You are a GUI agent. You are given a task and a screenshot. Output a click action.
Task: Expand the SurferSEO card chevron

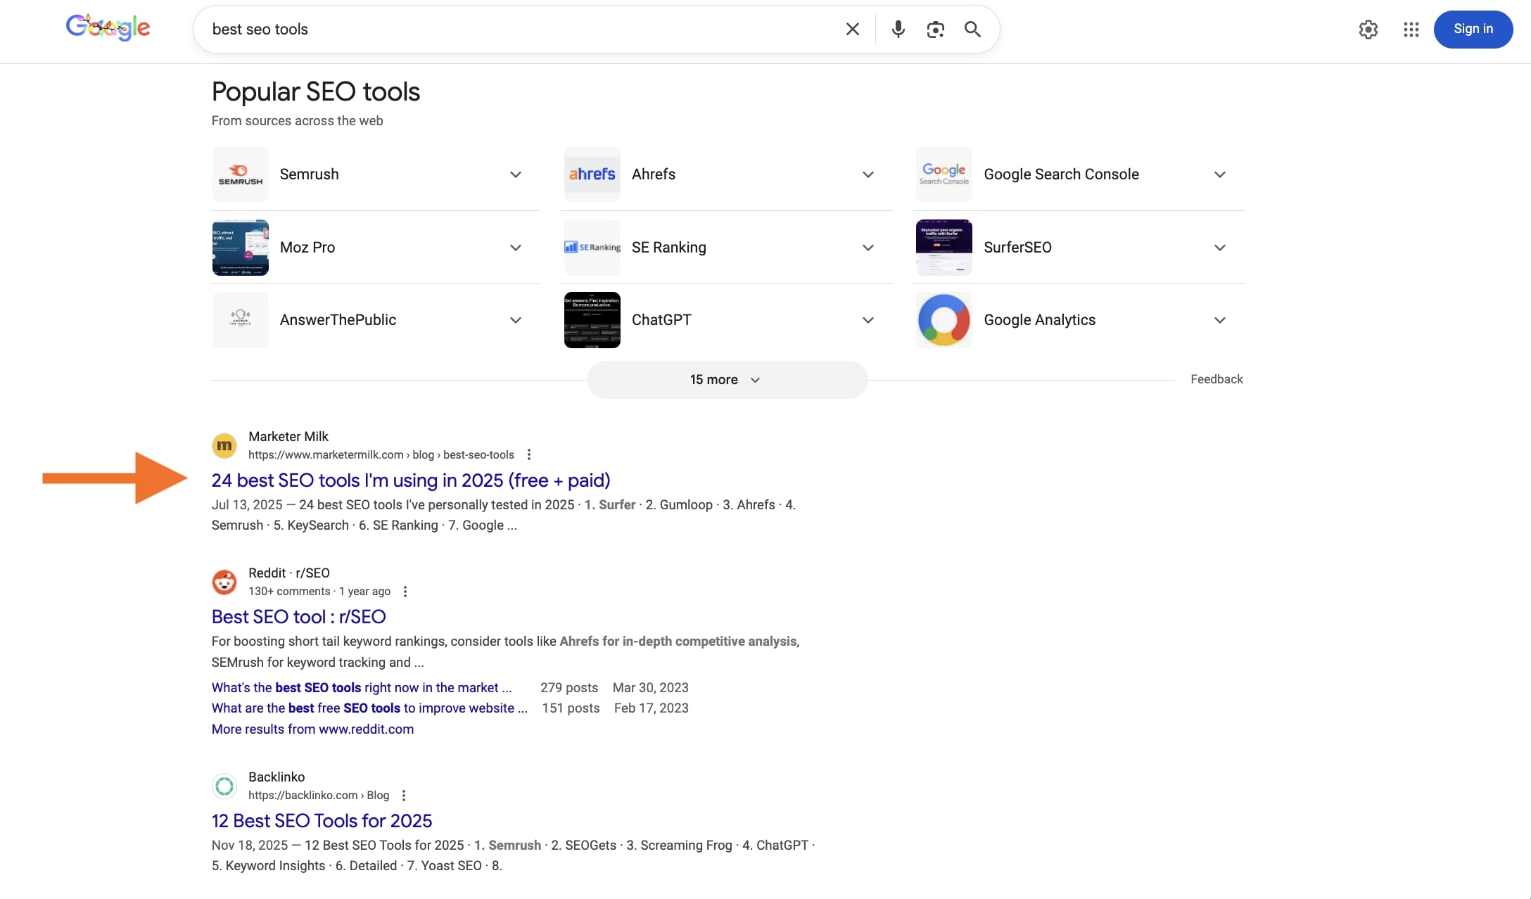[1220, 247]
